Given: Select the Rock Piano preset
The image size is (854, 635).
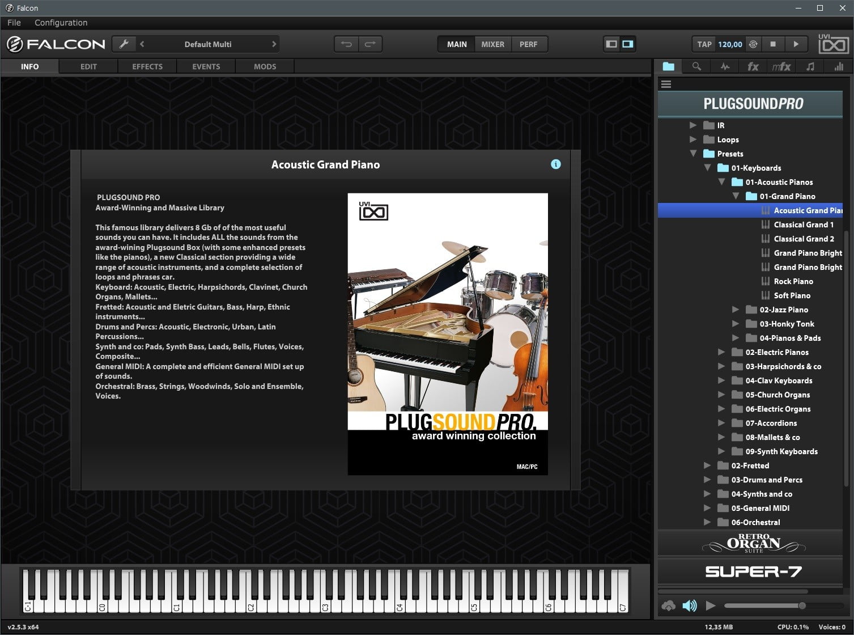Looking at the screenshot, I should 793,281.
